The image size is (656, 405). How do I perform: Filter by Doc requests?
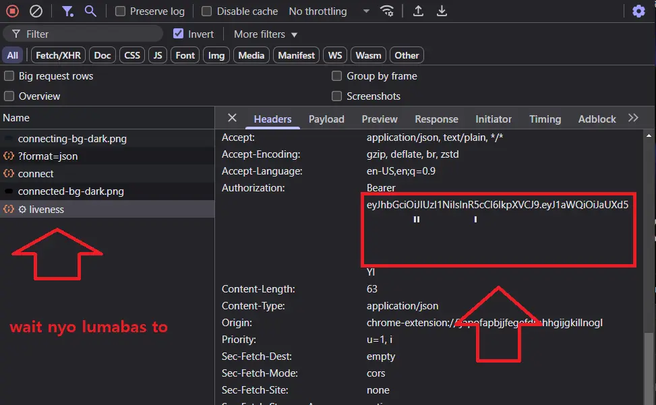click(102, 55)
